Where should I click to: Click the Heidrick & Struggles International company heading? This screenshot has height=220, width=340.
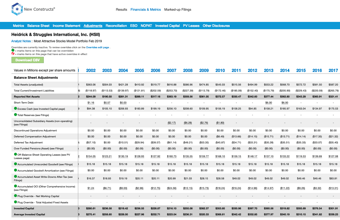coord(56,34)
